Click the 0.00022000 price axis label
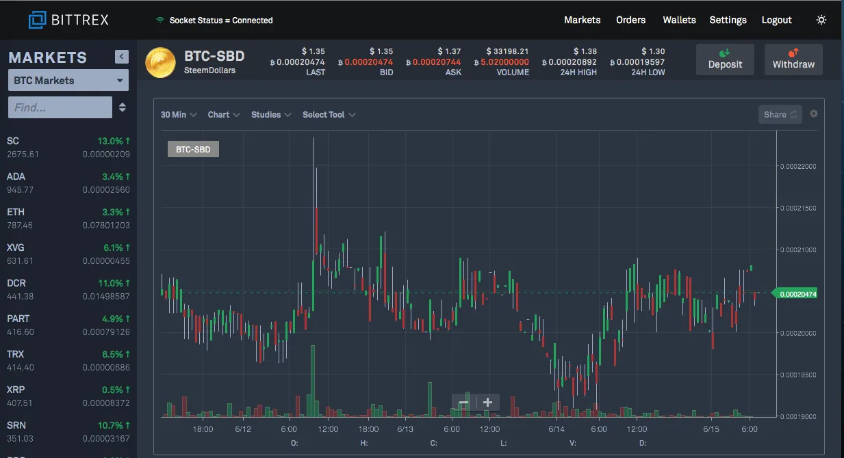Image resolution: width=844 pixels, height=458 pixels. click(x=797, y=166)
